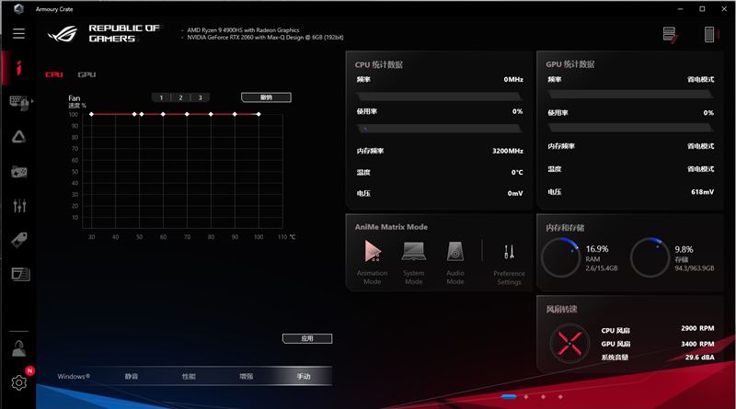Open the News page sidebar icon
Screen dimensions: 736x409
coord(20,274)
